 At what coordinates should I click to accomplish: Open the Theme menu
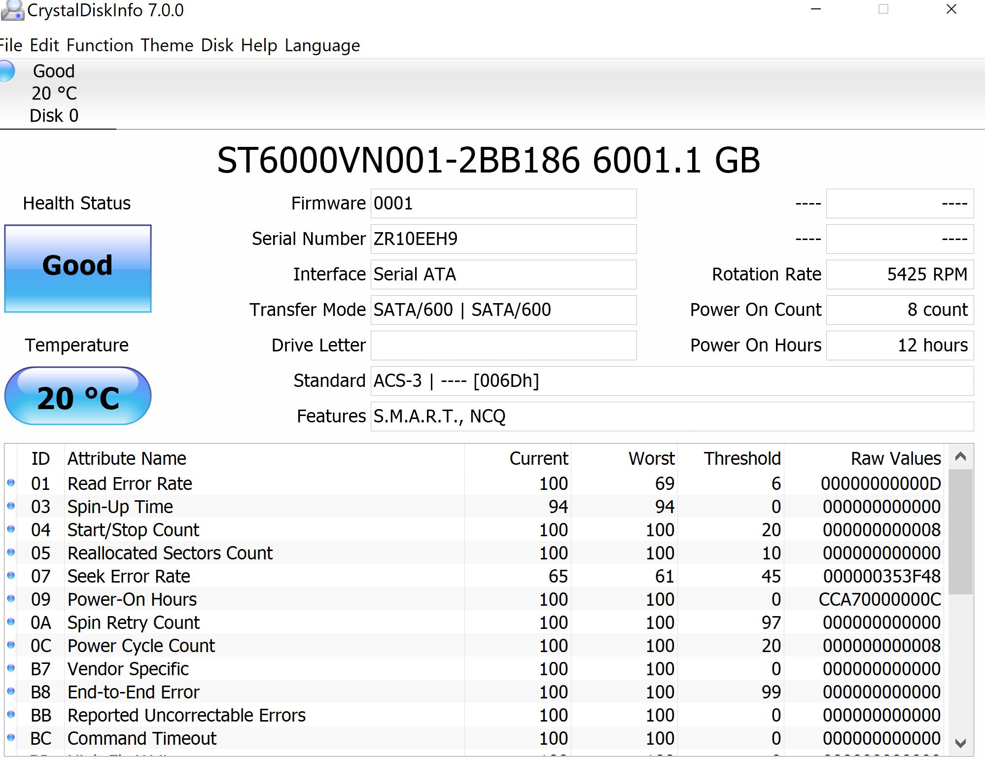167,45
